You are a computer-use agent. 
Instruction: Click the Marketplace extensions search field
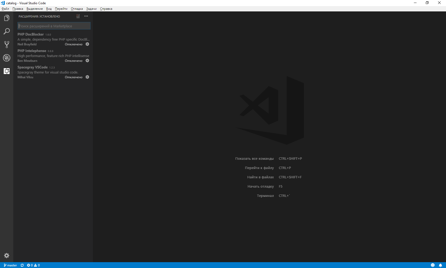(54, 26)
